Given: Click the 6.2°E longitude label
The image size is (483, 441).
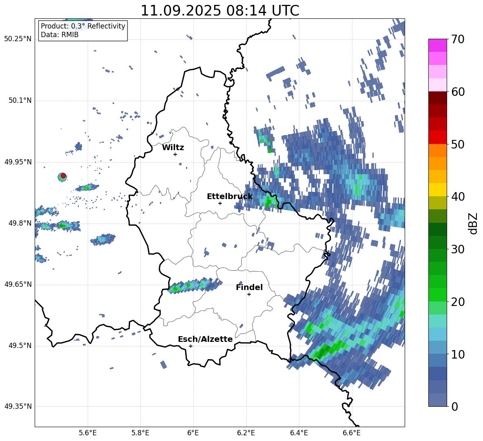Looking at the screenshot, I should point(246,433).
